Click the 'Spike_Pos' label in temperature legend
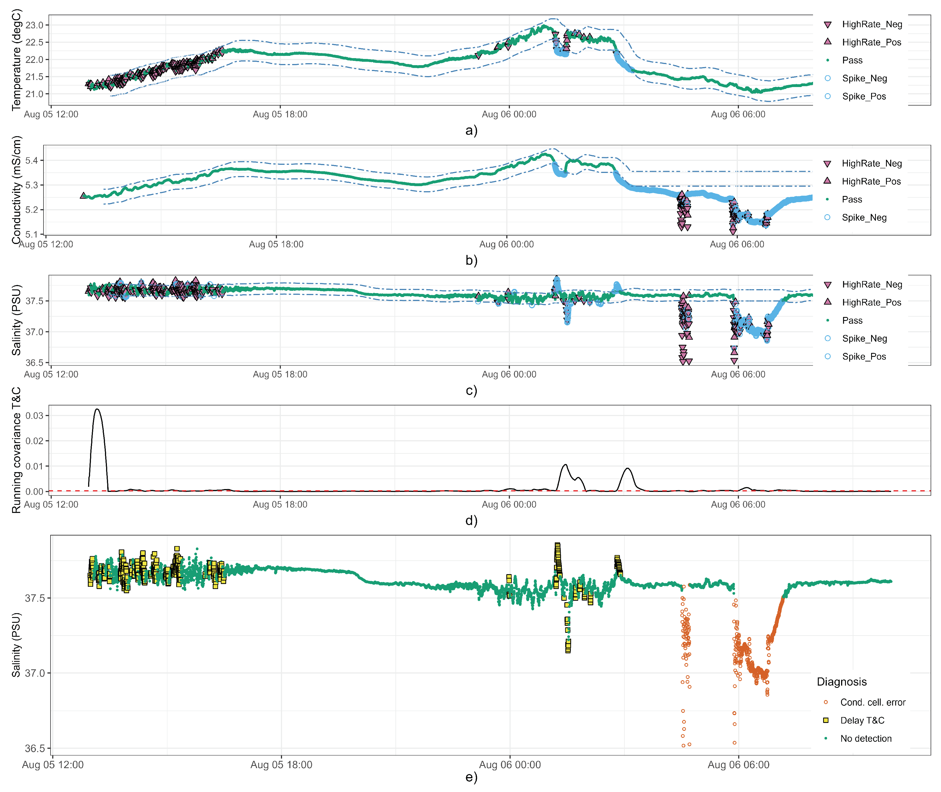The image size is (941, 792). coord(864,96)
